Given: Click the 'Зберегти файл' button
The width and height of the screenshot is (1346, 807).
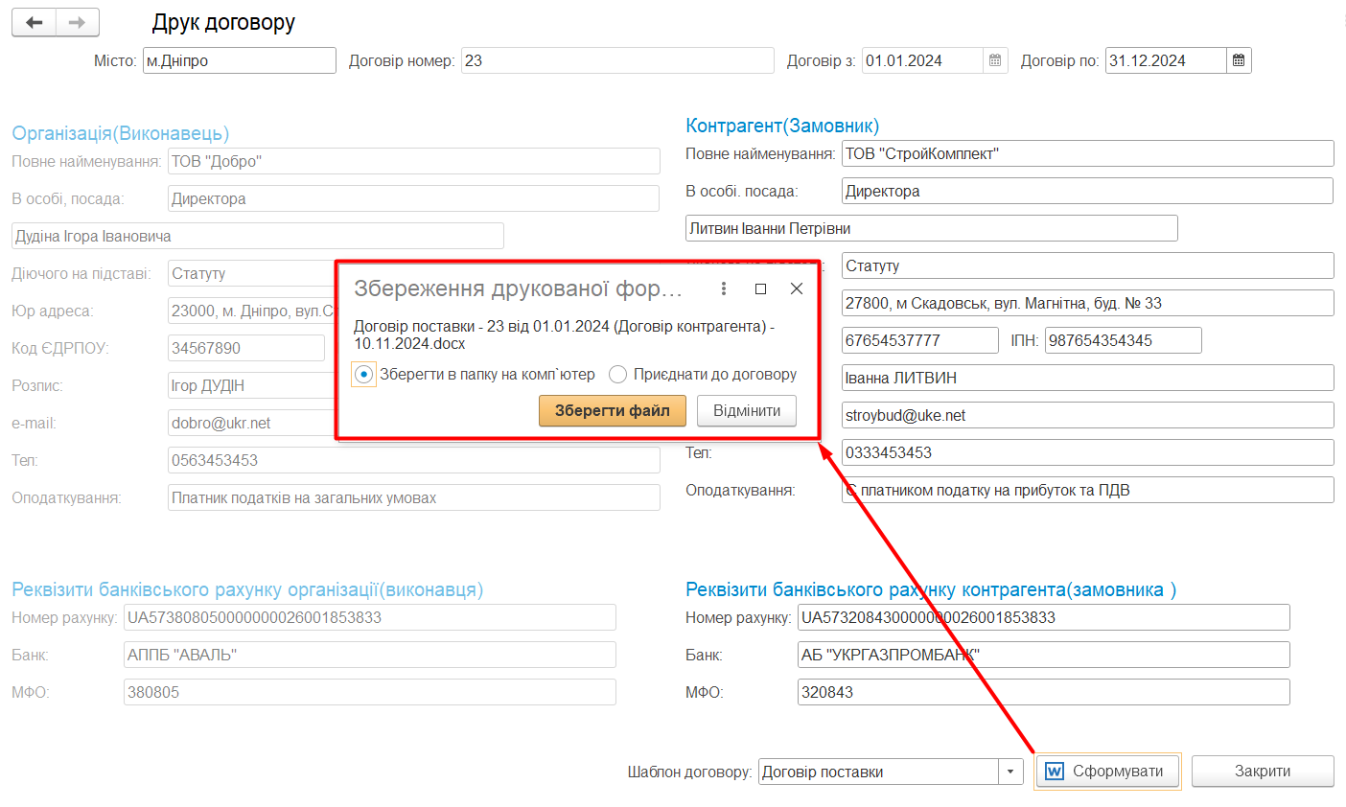Looking at the screenshot, I should pos(613,410).
